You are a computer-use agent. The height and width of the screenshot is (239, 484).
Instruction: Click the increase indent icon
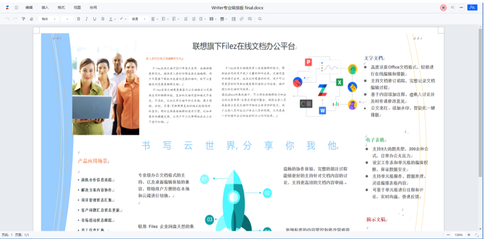coord(194,19)
